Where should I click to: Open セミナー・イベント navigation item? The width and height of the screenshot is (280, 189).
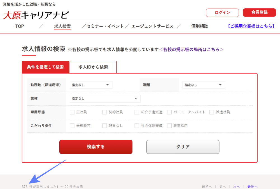tap(105, 26)
